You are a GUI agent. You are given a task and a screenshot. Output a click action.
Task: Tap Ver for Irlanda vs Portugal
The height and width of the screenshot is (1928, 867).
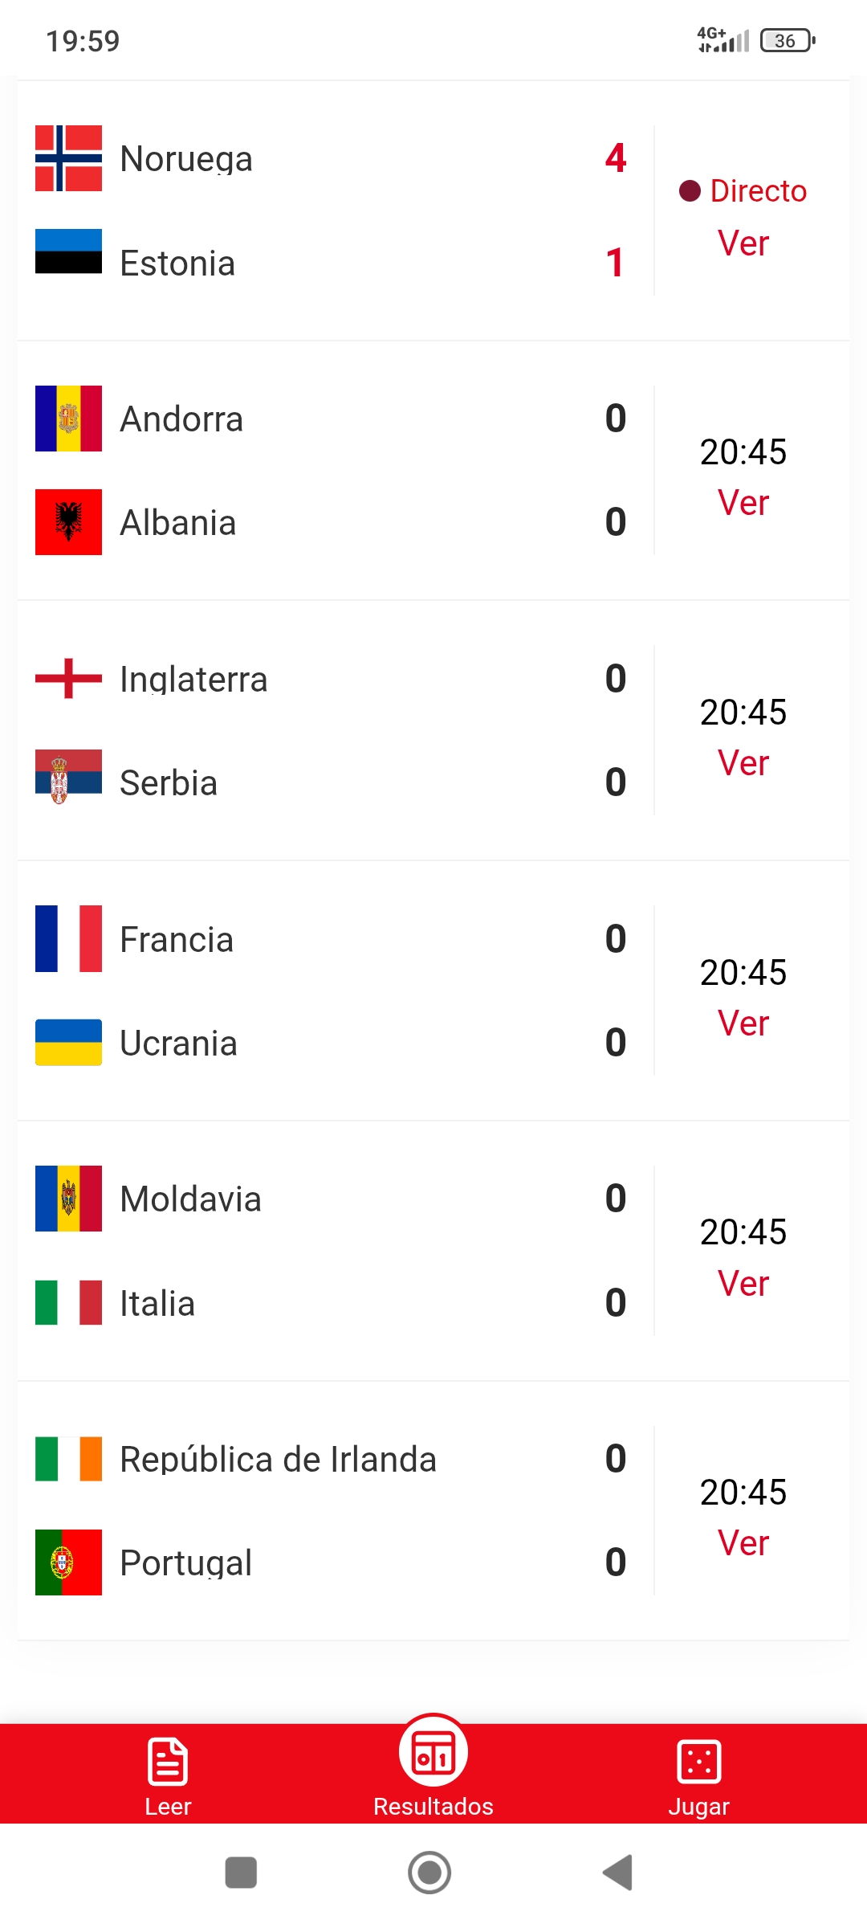pyautogui.click(x=743, y=1543)
